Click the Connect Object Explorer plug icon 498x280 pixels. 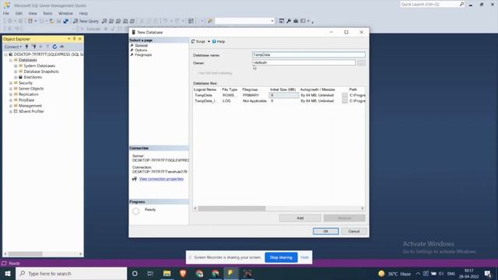[26, 47]
